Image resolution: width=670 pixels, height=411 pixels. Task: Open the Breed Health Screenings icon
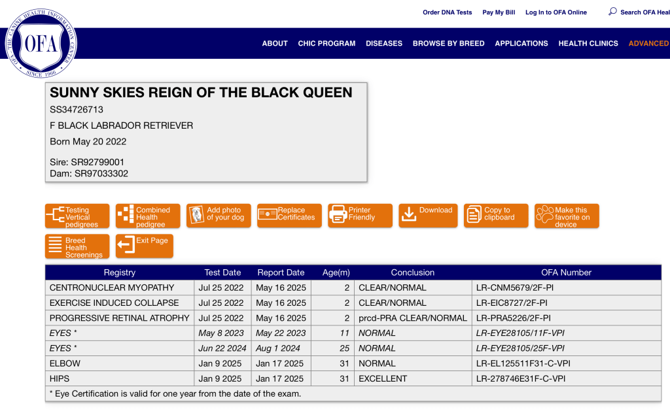(x=56, y=246)
